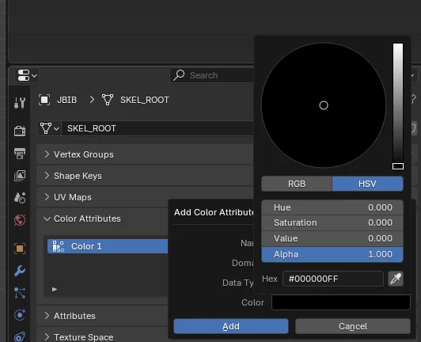This screenshot has width=421, height=342.
Task: Click the Cancel button
Action: click(353, 326)
